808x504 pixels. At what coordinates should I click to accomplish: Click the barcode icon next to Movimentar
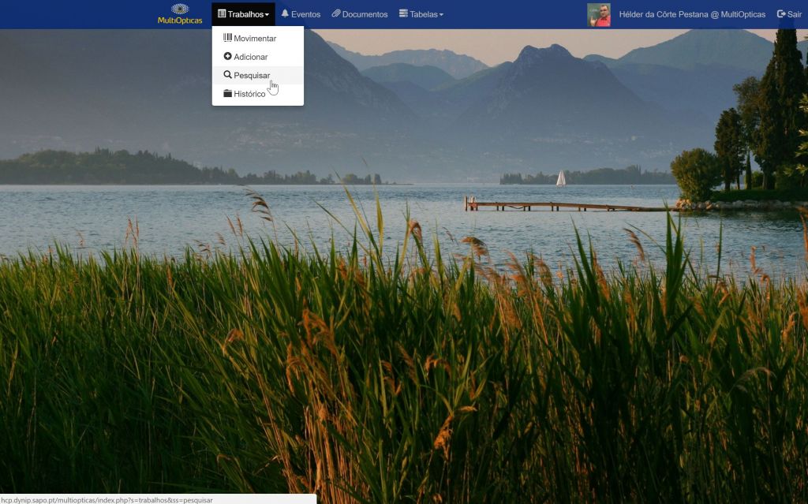(x=227, y=38)
